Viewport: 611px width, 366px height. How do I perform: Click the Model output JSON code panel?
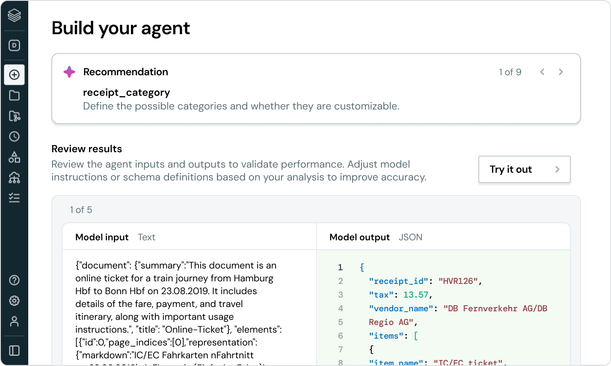443,308
